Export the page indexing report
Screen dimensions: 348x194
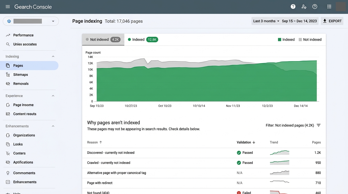pyautogui.click(x=332, y=21)
